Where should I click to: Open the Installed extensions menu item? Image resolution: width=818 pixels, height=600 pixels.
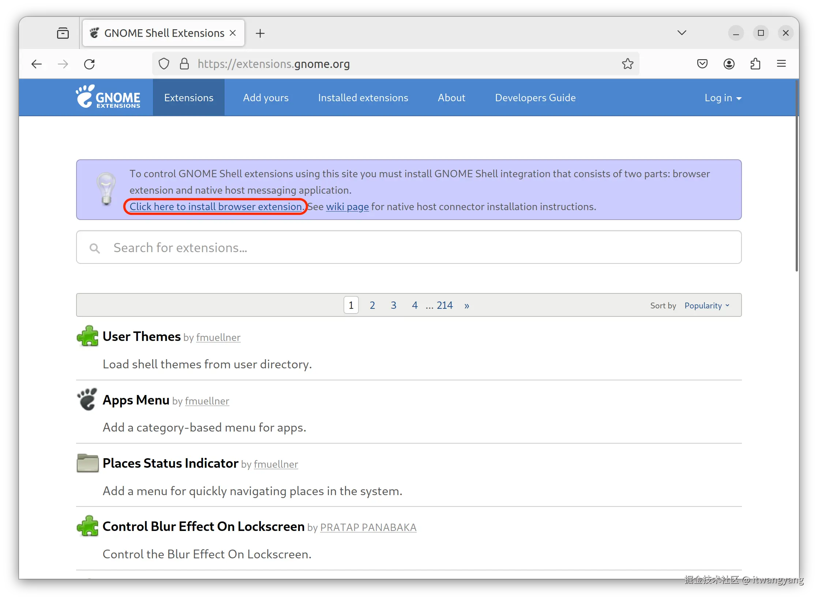363,98
